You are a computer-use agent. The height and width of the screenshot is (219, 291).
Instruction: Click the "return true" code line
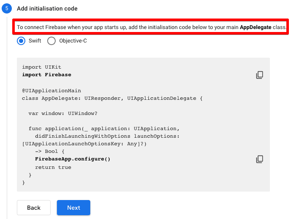(x=53, y=167)
